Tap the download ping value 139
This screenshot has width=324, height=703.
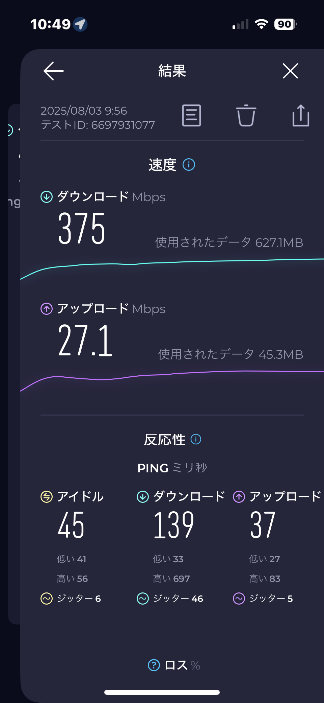click(174, 525)
